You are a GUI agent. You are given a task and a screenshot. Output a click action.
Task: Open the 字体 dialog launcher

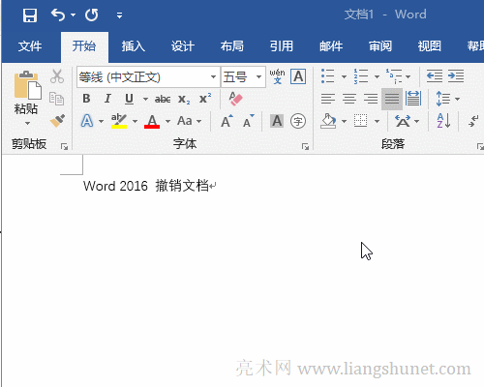[305, 147]
